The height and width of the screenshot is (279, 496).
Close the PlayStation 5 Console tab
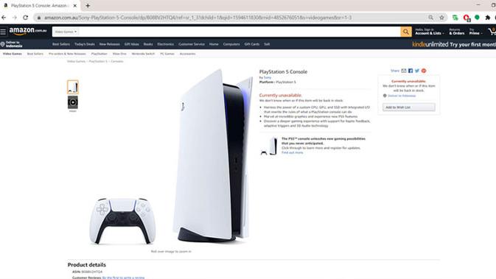point(75,6)
